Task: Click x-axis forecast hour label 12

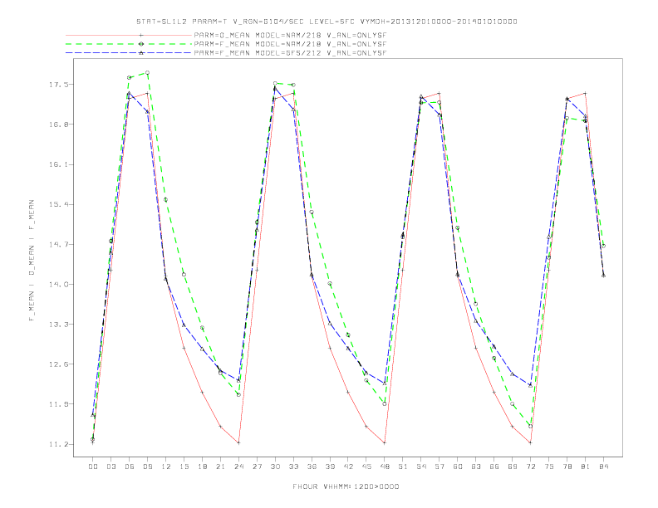Action: click(166, 466)
